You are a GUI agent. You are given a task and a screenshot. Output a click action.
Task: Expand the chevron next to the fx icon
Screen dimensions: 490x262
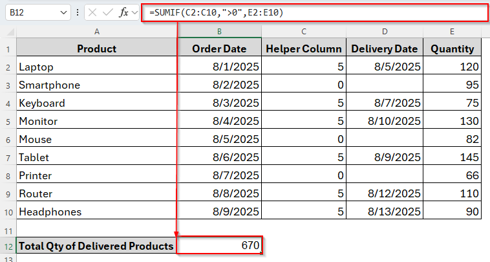pyautogui.click(x=135, y=12)
